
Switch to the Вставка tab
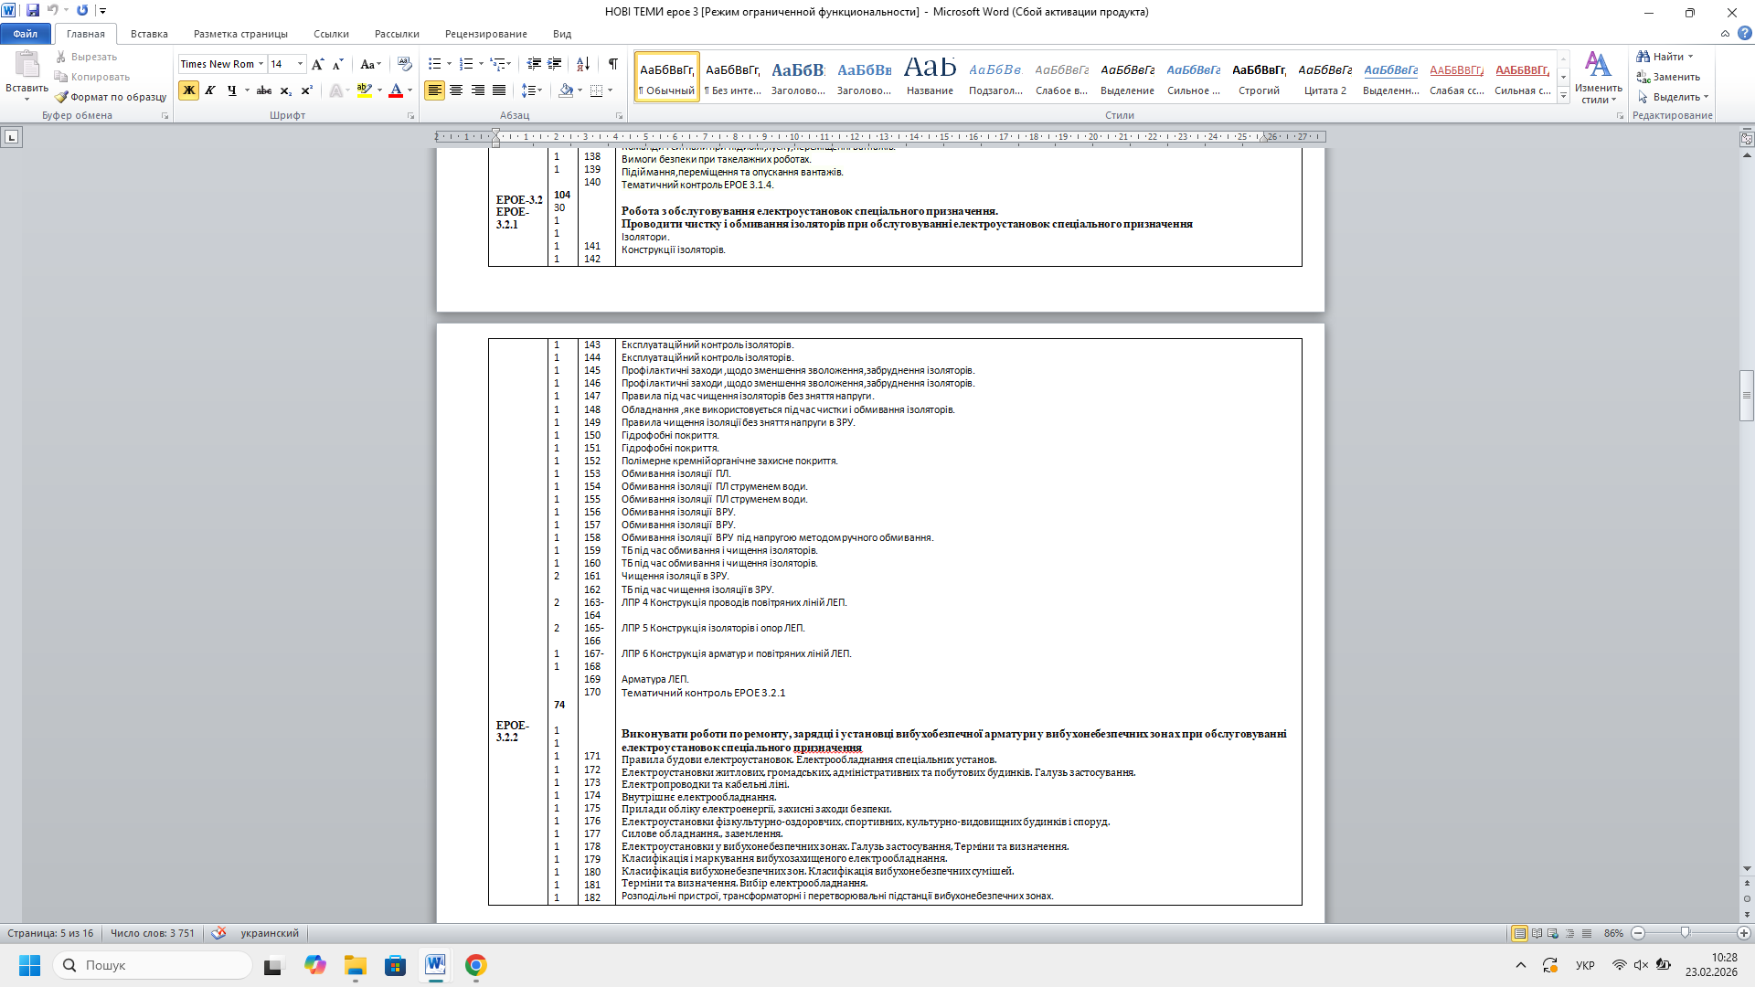coord(149,34)
